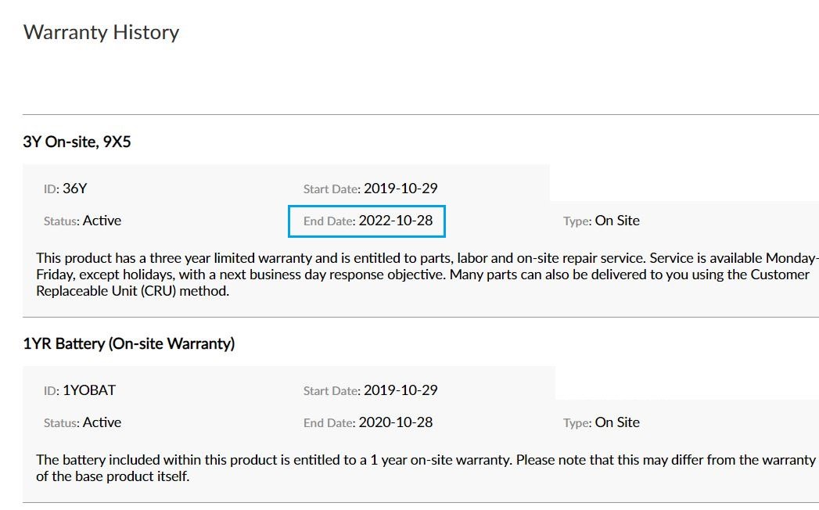
Task: Click the Warranty History page heading
Action: [101, 32]
